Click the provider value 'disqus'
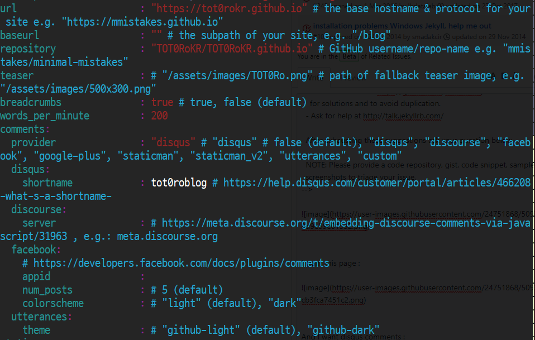The image size is (535, 340). click(x=172, y=142)
